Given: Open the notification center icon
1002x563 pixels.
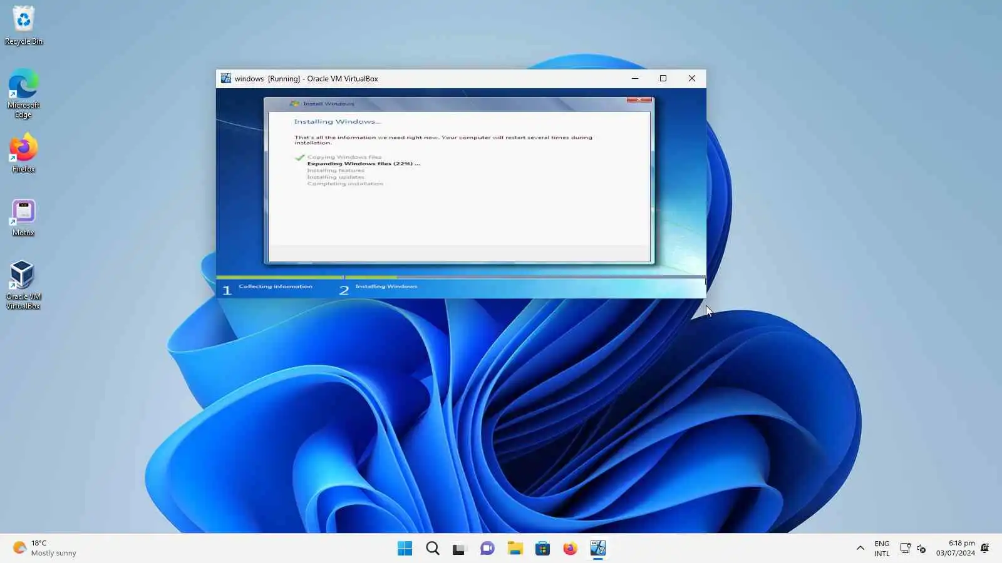Looking at the screenshot, I should [x=985, y=549].
